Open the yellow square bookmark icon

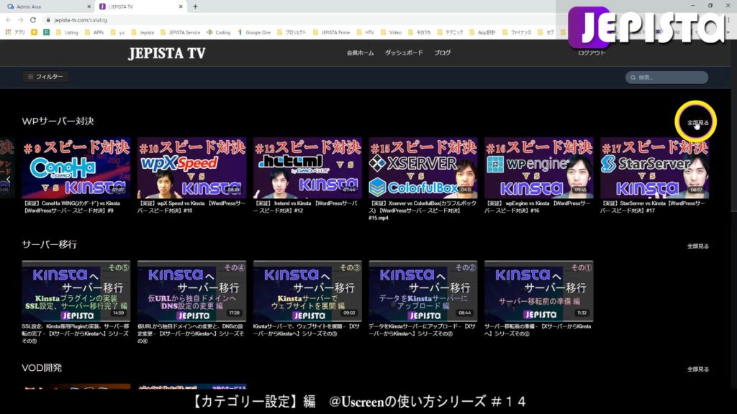(34, 32)
